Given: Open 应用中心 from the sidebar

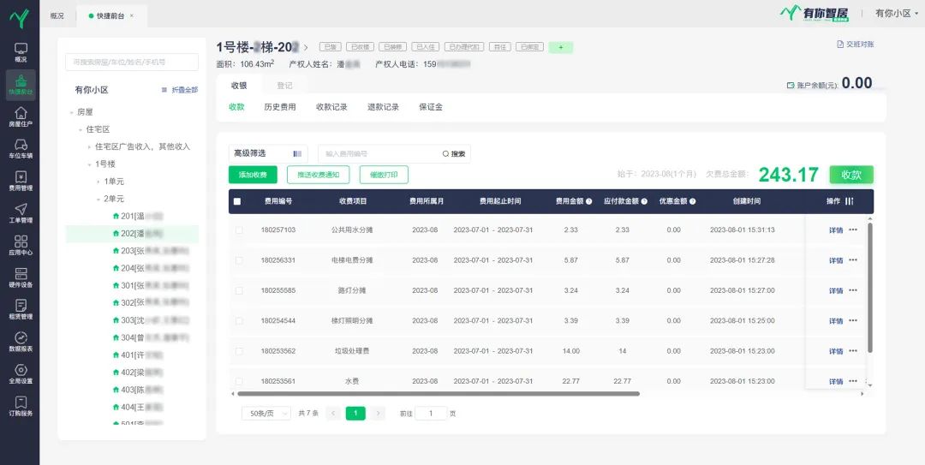Looking at the screenshot, I should tap(20, 246).
